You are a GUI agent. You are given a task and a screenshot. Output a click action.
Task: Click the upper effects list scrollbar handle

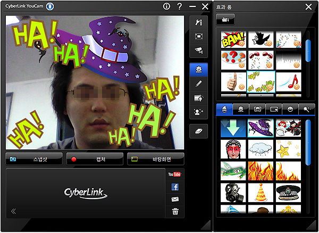tap(308, 51)
